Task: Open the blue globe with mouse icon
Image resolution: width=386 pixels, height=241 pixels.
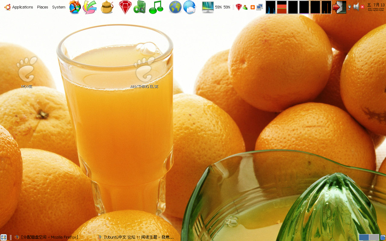Action: (189, 7)
